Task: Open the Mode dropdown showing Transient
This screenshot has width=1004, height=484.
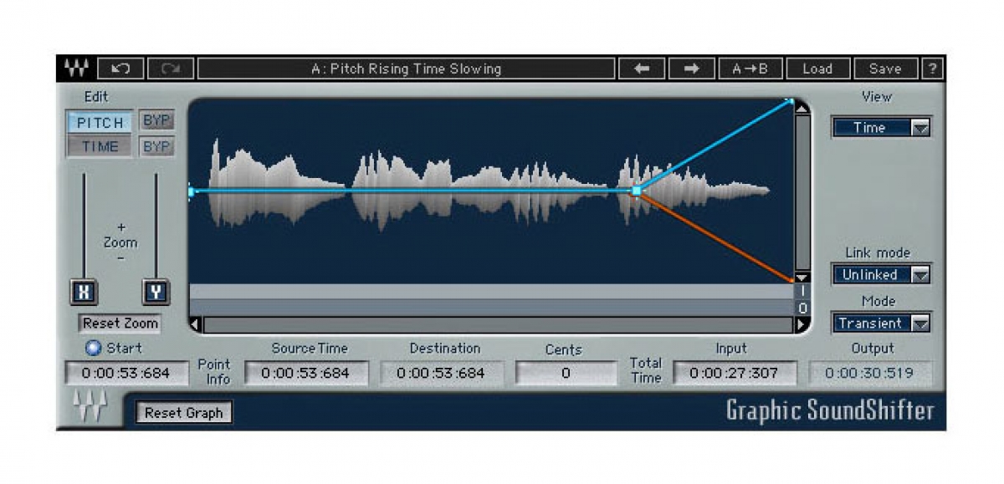Action: pos(881,323)
